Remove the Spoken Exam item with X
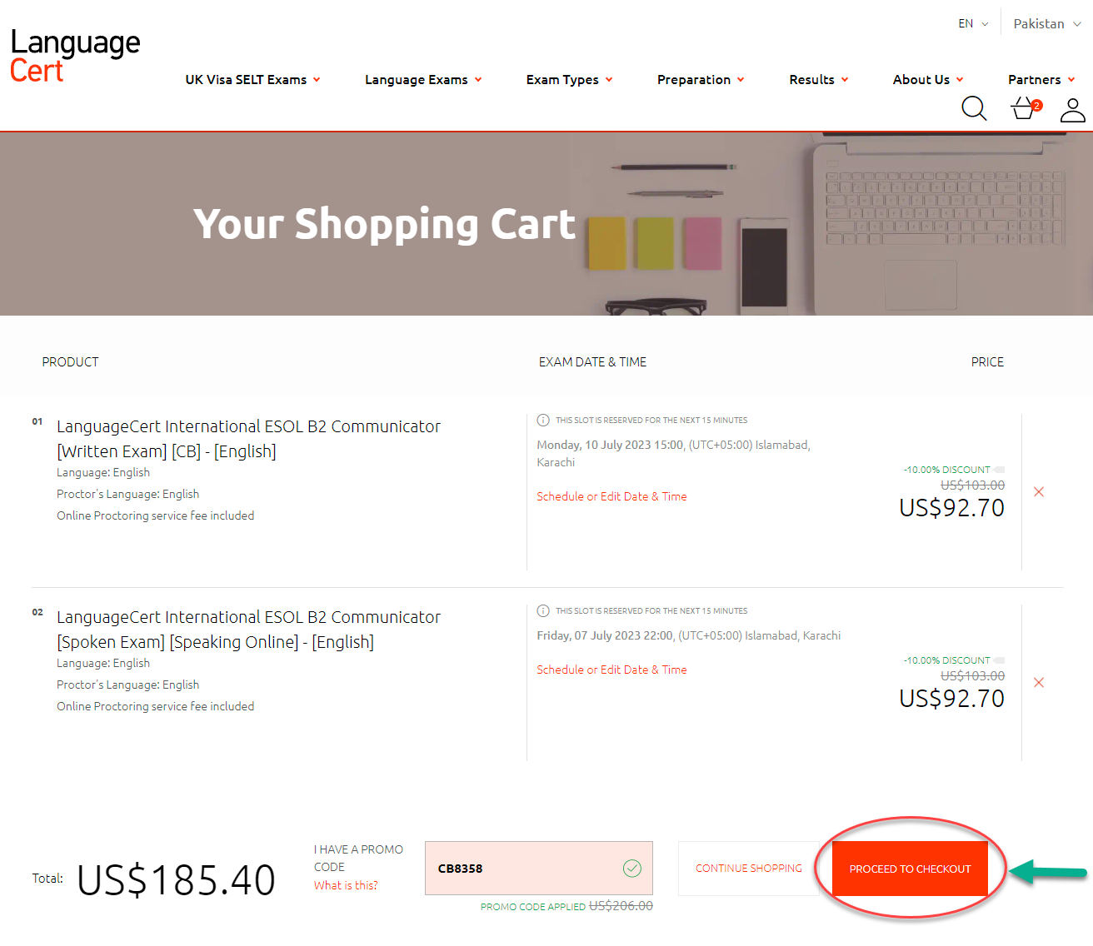This screenshot has height=946, width=1093. pos(1039,682)
